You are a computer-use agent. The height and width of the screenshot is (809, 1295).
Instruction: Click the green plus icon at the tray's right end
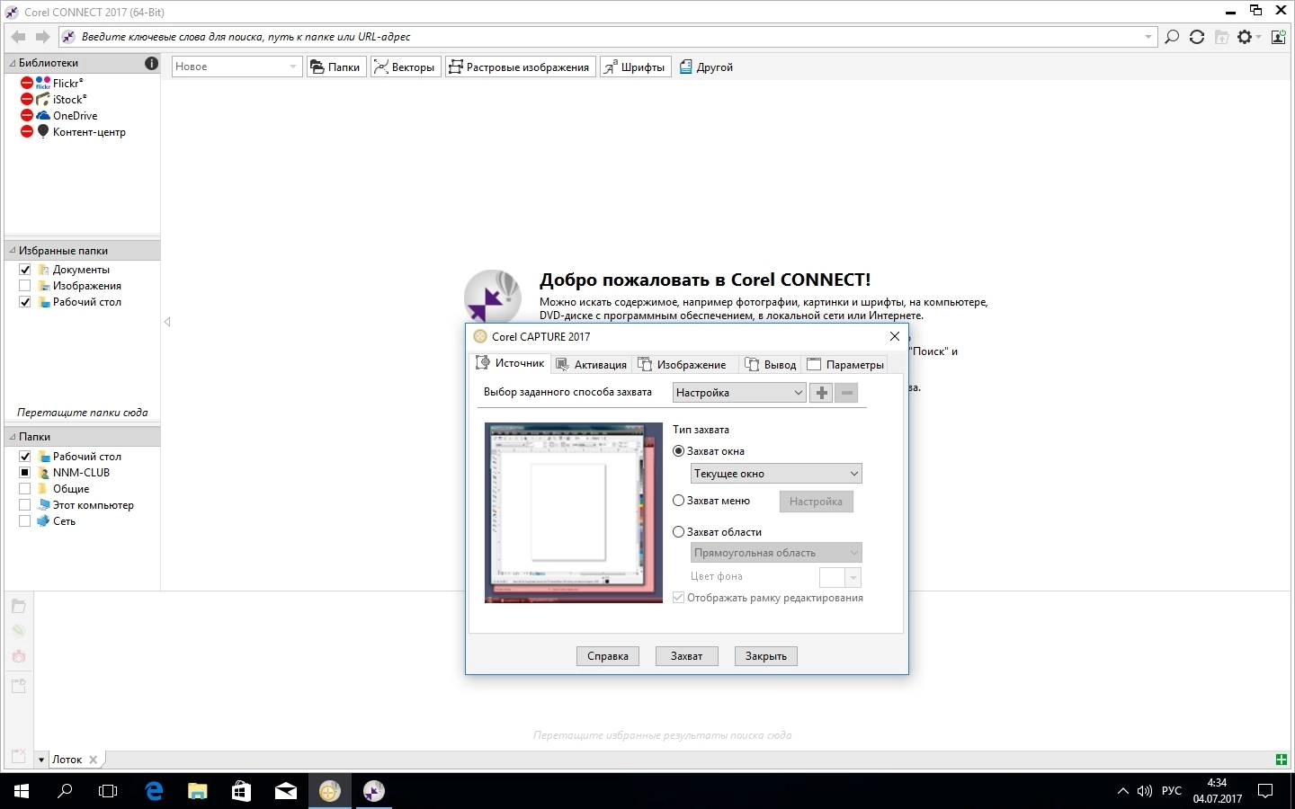1282,760
